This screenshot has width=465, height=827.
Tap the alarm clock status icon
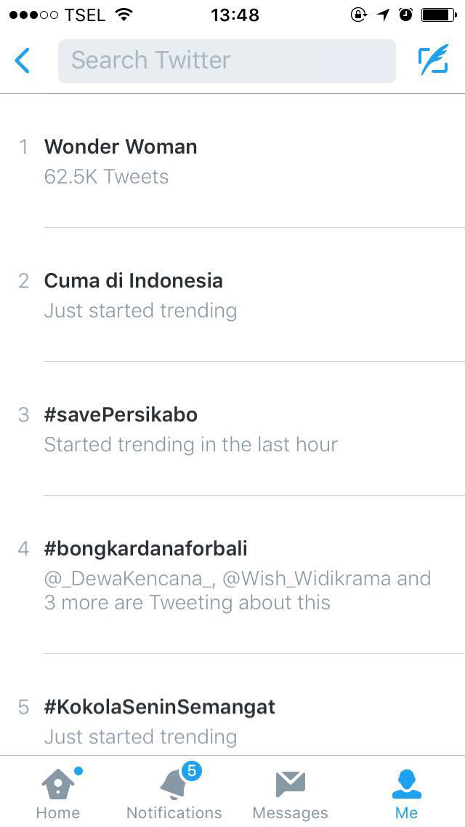click(x=406, y=15)
